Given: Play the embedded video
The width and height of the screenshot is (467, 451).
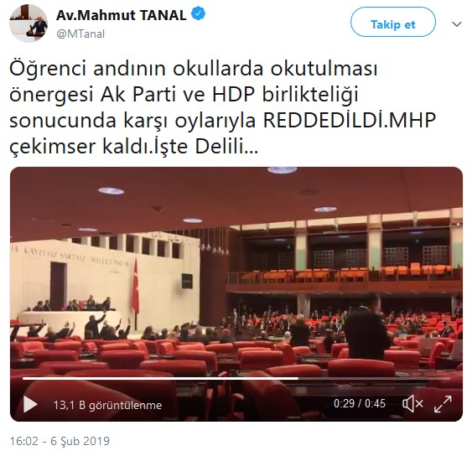Looking at the screenshot, I should pos(30,404).
